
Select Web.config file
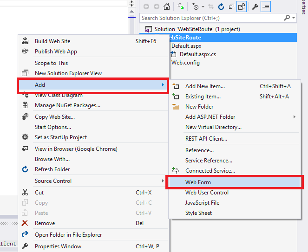[185, 63]
